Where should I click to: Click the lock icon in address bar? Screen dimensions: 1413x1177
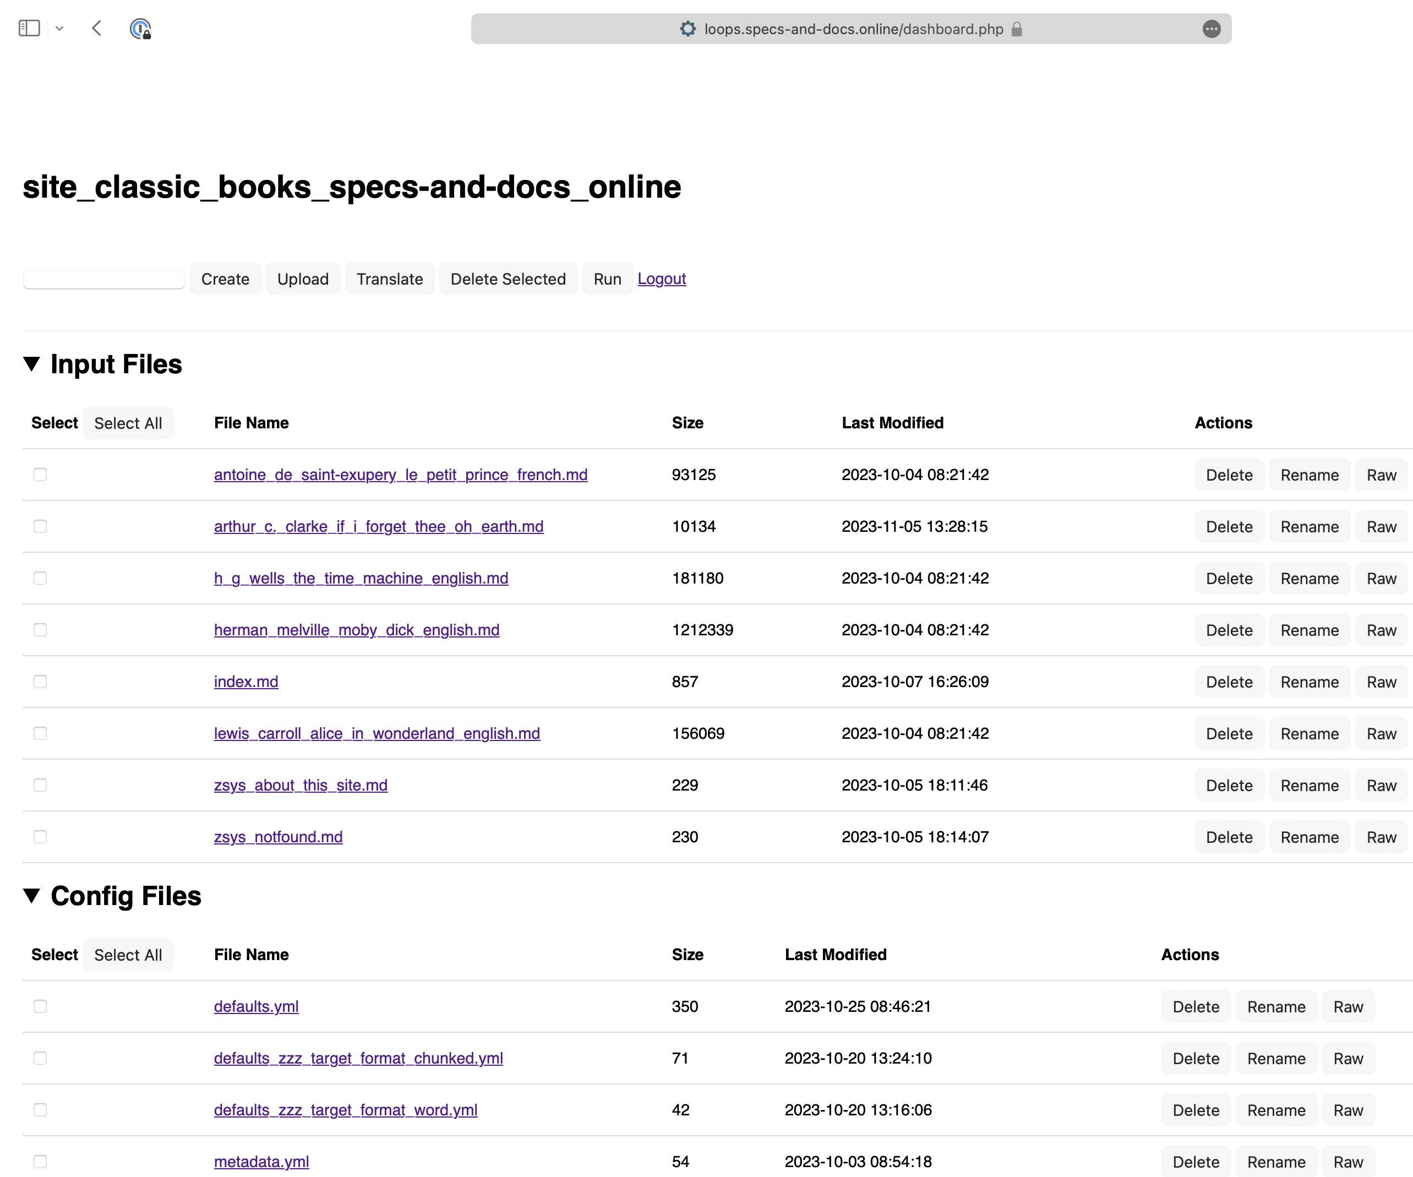pyautogui.click(x=1017, y=29)
